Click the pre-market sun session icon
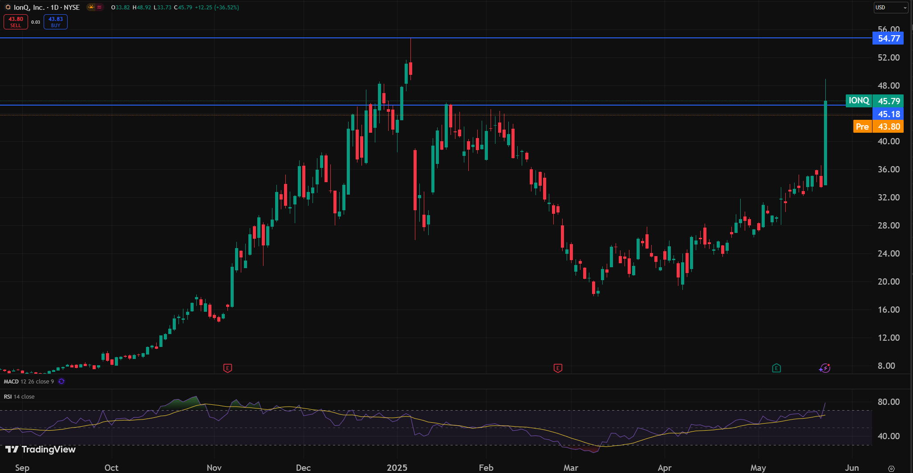Viewport: 913px width, 473px height. click(x=91, y=7)
